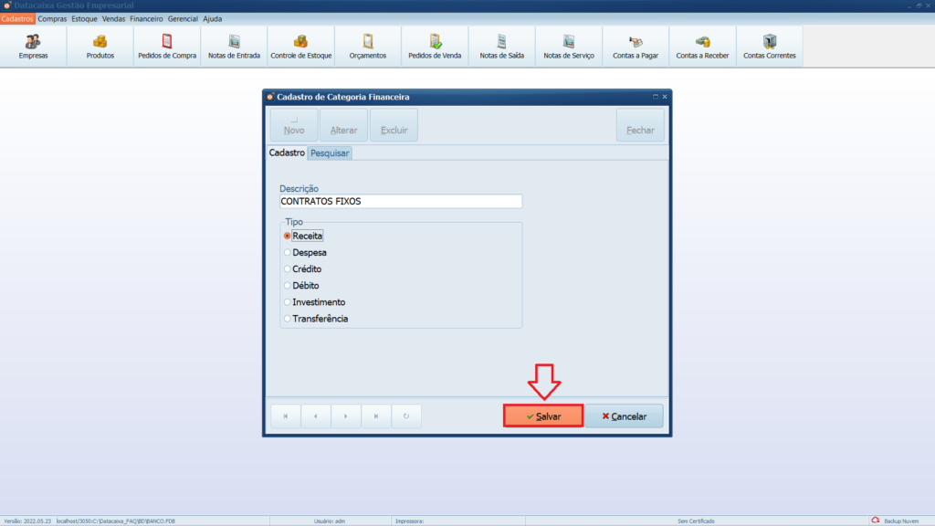Switch to the Pesquisar tab
The image size is (935, 526).
click(x=330, y=153)
